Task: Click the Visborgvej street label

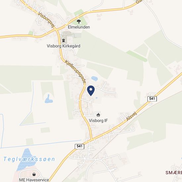Action: pos(46,20)
